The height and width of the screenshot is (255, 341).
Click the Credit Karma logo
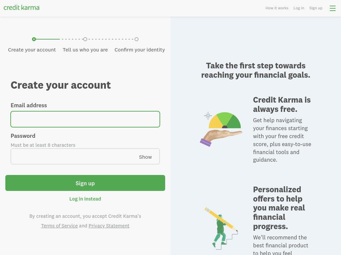(x=22, y=8)
